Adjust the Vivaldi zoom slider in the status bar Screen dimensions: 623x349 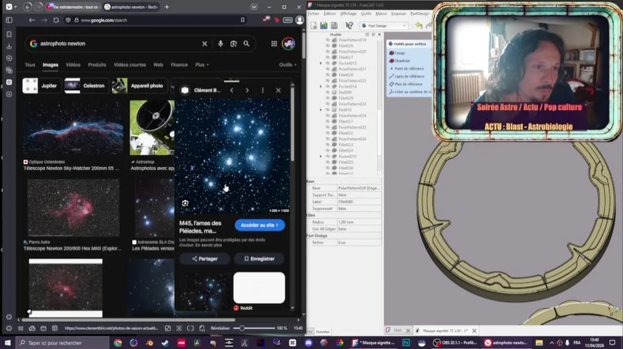coord(254,328)
